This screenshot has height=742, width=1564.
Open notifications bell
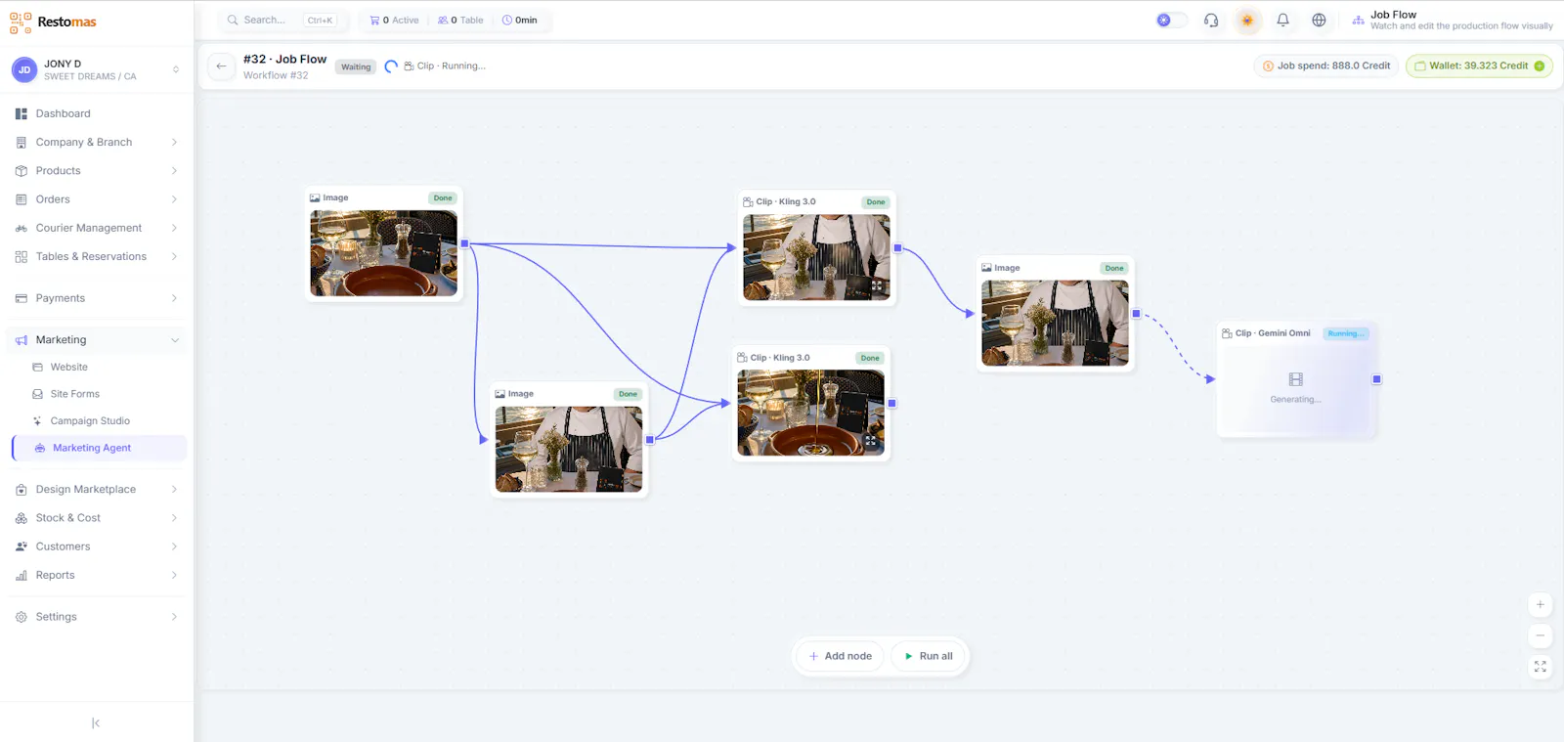[x=1283, y=20]
